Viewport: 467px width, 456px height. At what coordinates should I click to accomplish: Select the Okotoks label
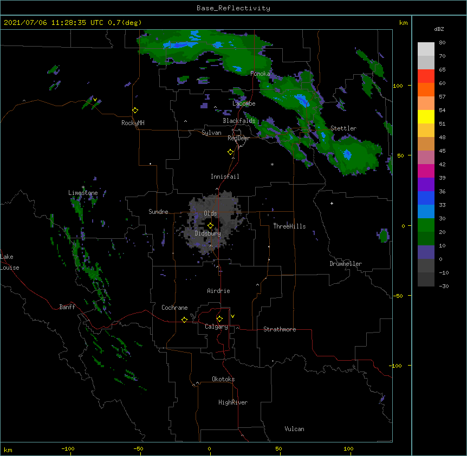[223, 379]
